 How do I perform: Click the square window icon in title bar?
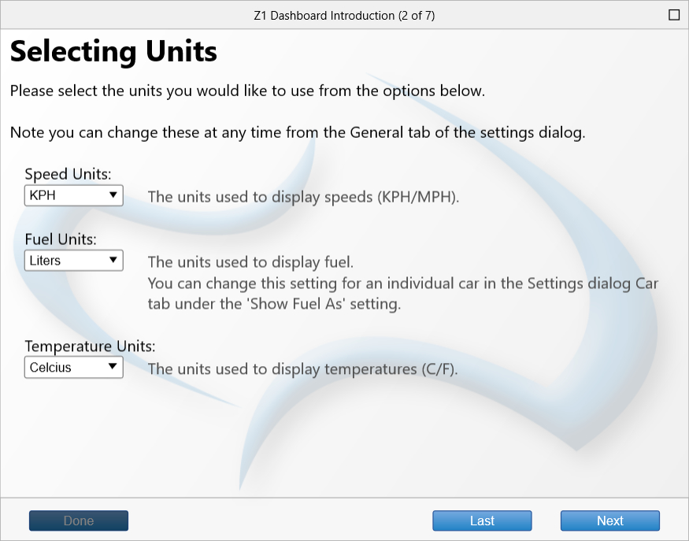click(x=673, y=15)
